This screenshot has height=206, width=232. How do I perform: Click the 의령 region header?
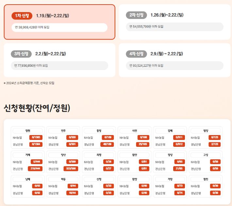click(x=99, y=155)
